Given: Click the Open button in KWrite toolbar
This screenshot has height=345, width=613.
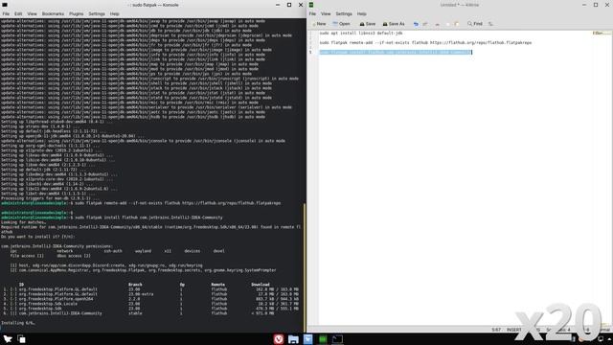Looking at the screenshot, I should coord(341,24).
